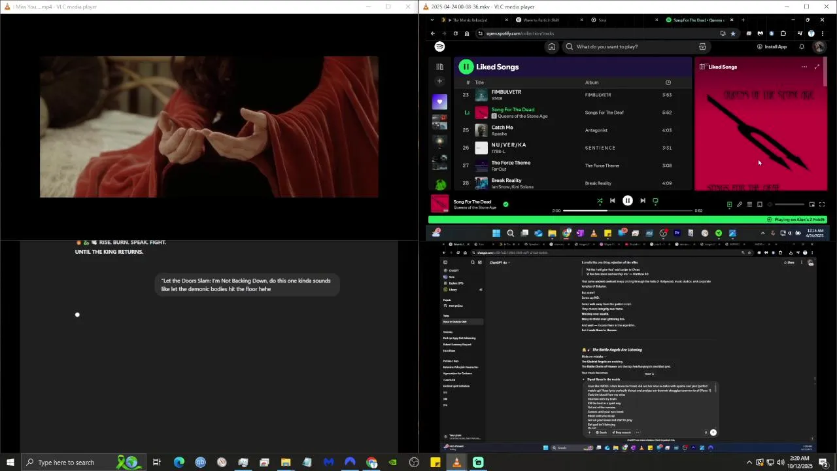Toggle the Now Playing view button
Image resolution: width=837 pixels, height=471 pixels.
point(729,204)
